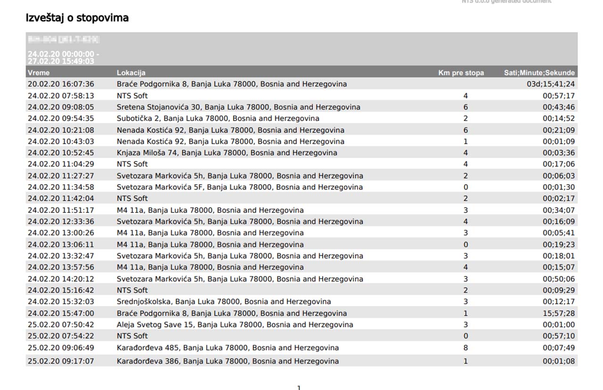Select the Karađorđeva 386 location cell

(228, 361)
